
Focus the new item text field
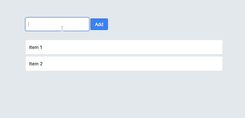click(x=57, y=24)
